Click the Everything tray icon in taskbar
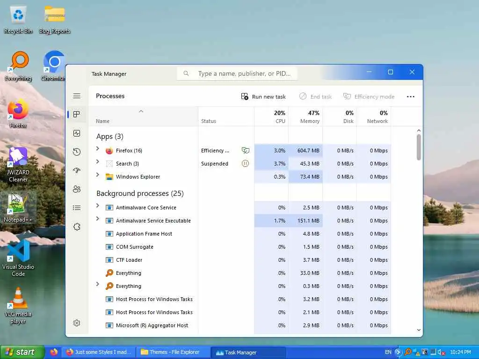479x359 pixels. pos(407,352)
